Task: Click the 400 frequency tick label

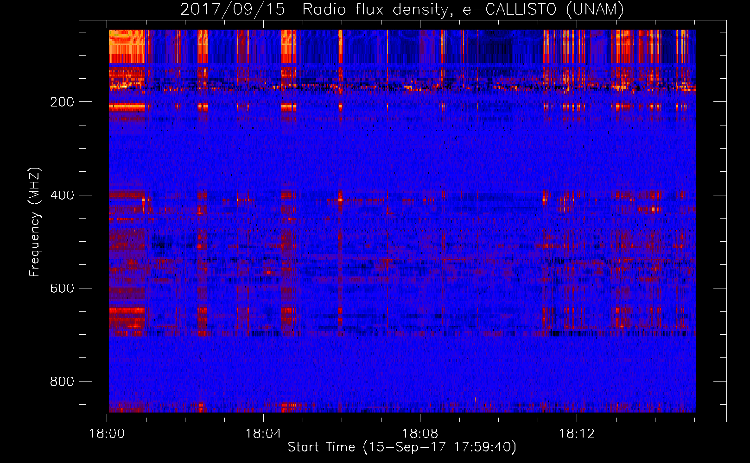Action: [62, 195]
